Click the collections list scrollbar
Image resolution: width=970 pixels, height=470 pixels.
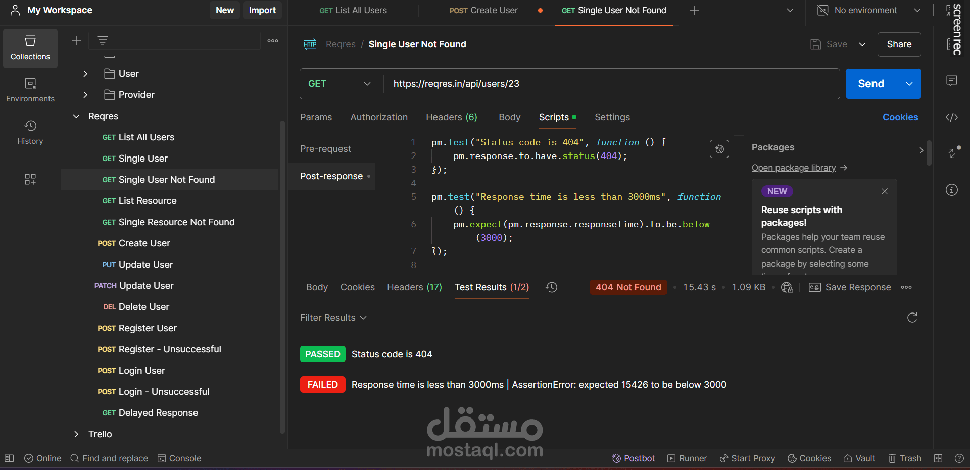[x=282, y=277]
